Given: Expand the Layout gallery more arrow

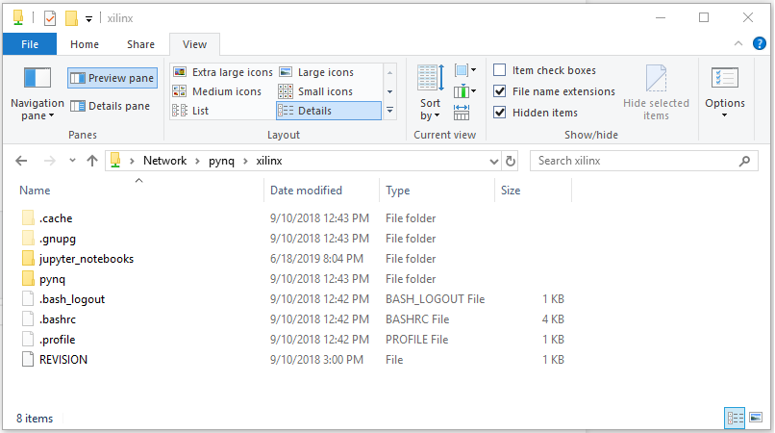Looking at the screenshot, I should pos(390,111).
